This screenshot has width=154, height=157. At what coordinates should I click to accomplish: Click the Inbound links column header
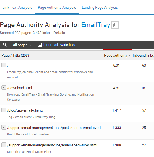coord(143,56)
